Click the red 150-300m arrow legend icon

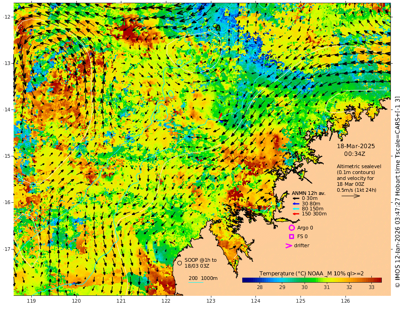click(295, 214)
